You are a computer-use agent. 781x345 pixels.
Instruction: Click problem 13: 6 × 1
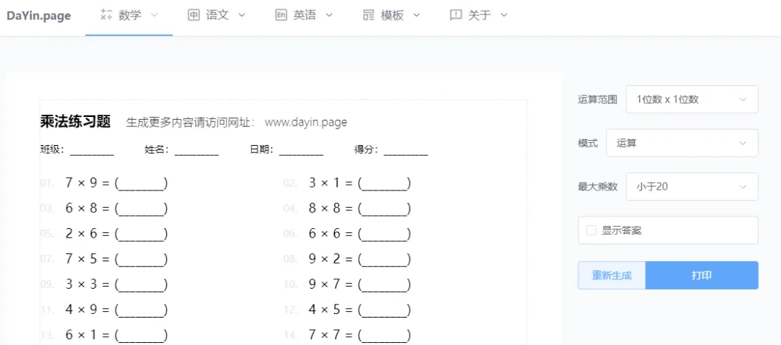116,335
